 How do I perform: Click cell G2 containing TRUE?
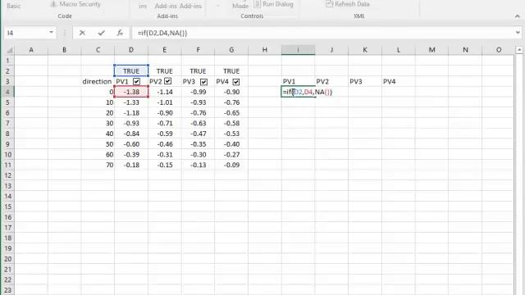click(231, 71)
